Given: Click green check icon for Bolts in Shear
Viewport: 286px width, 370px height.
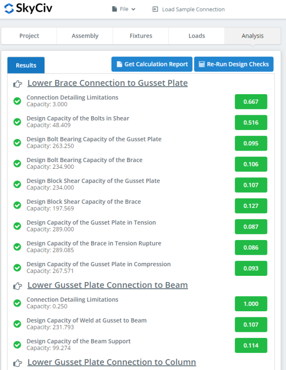Looking at the screenshot, I should (x=17, y=122).
